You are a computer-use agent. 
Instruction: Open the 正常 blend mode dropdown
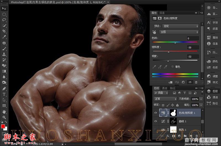[165, 99]
